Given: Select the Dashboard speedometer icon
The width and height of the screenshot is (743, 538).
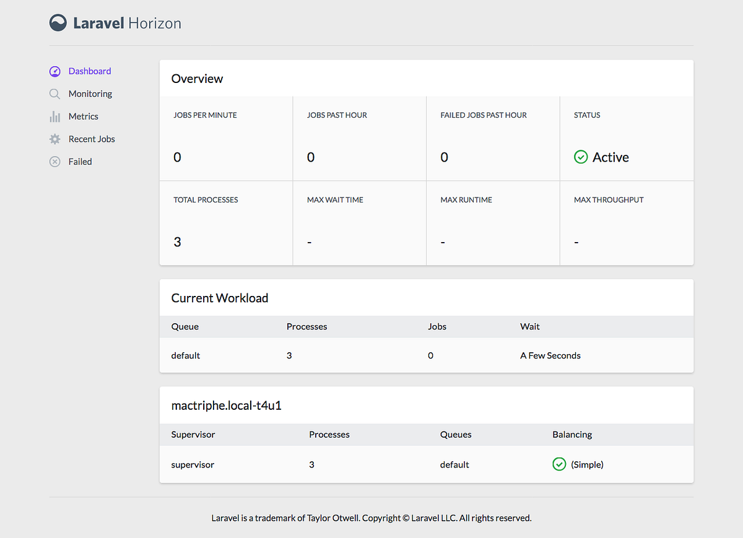Looking at the screenshot, I should point(55,71).
